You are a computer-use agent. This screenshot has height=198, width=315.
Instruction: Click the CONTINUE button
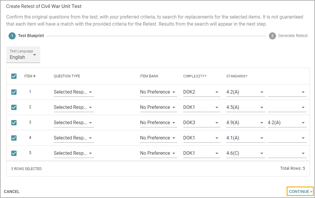(300, 192)
